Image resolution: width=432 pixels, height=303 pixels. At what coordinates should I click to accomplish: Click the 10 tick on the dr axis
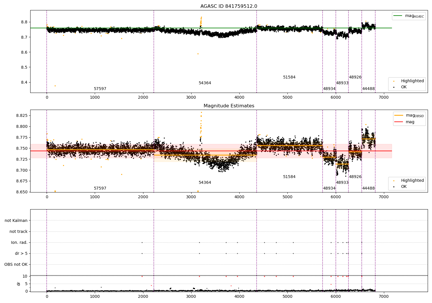25,276
